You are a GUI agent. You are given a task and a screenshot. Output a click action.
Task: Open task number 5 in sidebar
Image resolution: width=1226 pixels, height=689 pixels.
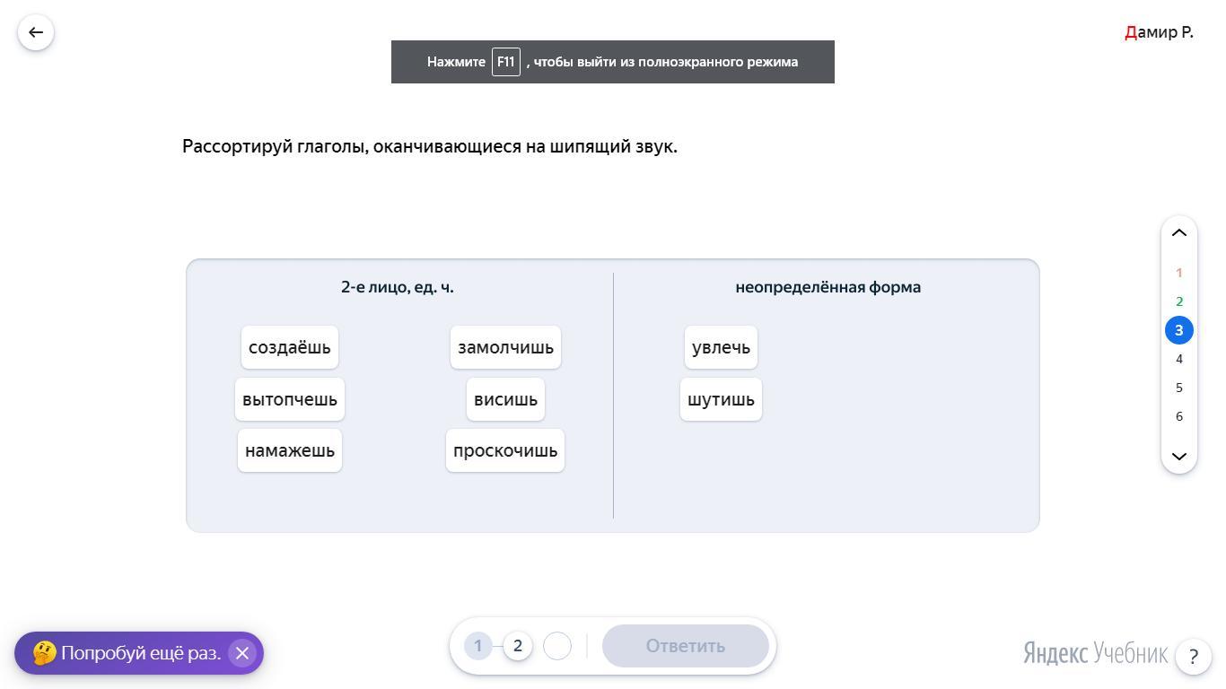1178,388
